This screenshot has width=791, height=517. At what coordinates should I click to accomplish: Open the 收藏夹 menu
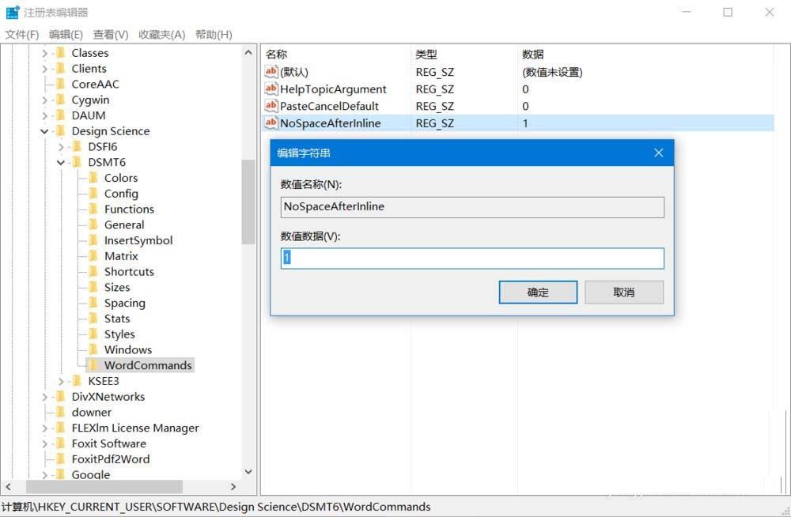(161, 34)
